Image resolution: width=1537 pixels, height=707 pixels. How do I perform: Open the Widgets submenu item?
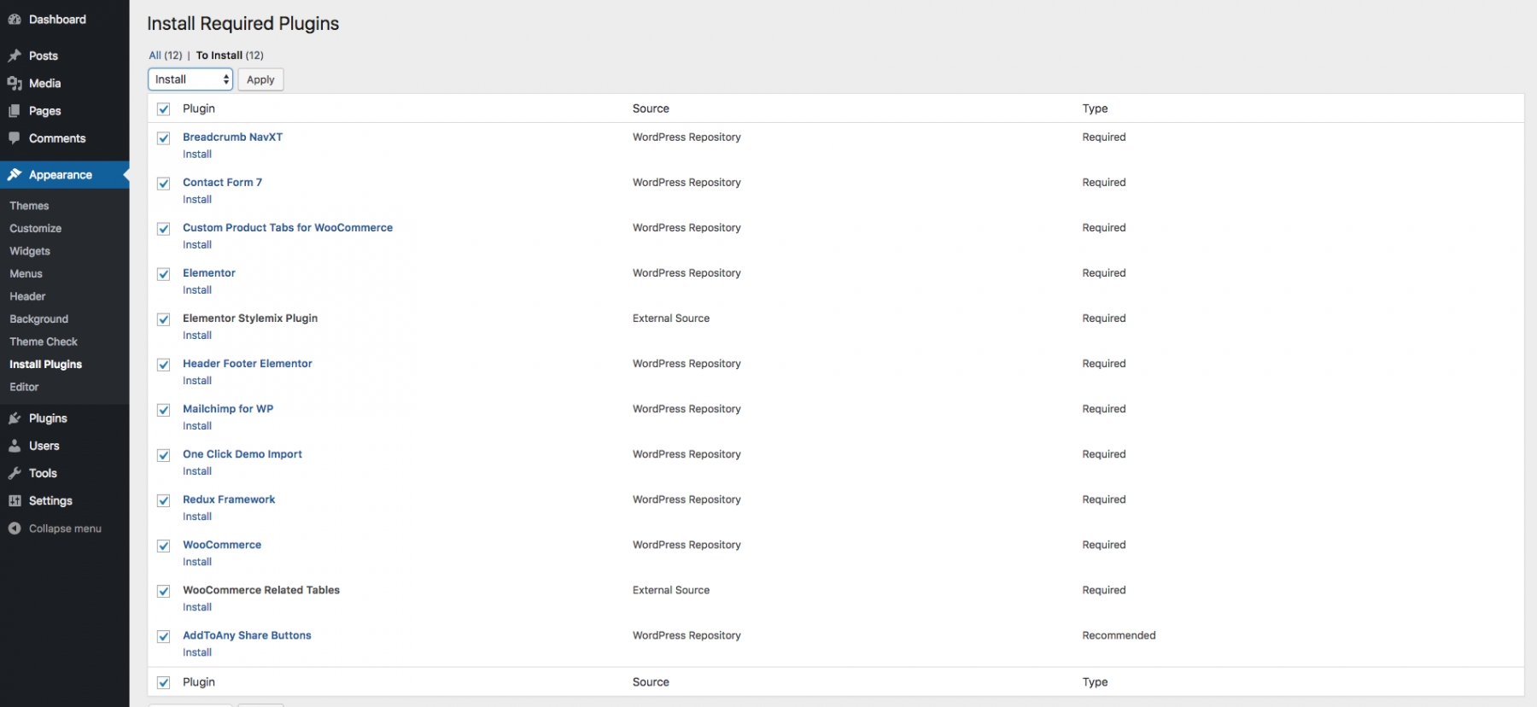coord(30,251)
